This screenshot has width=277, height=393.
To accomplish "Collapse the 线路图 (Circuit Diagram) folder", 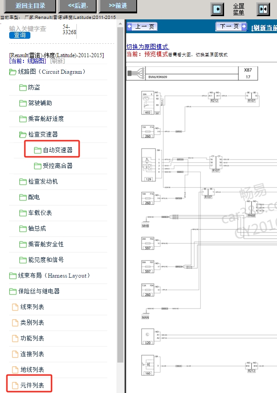I will pos(47,72).
